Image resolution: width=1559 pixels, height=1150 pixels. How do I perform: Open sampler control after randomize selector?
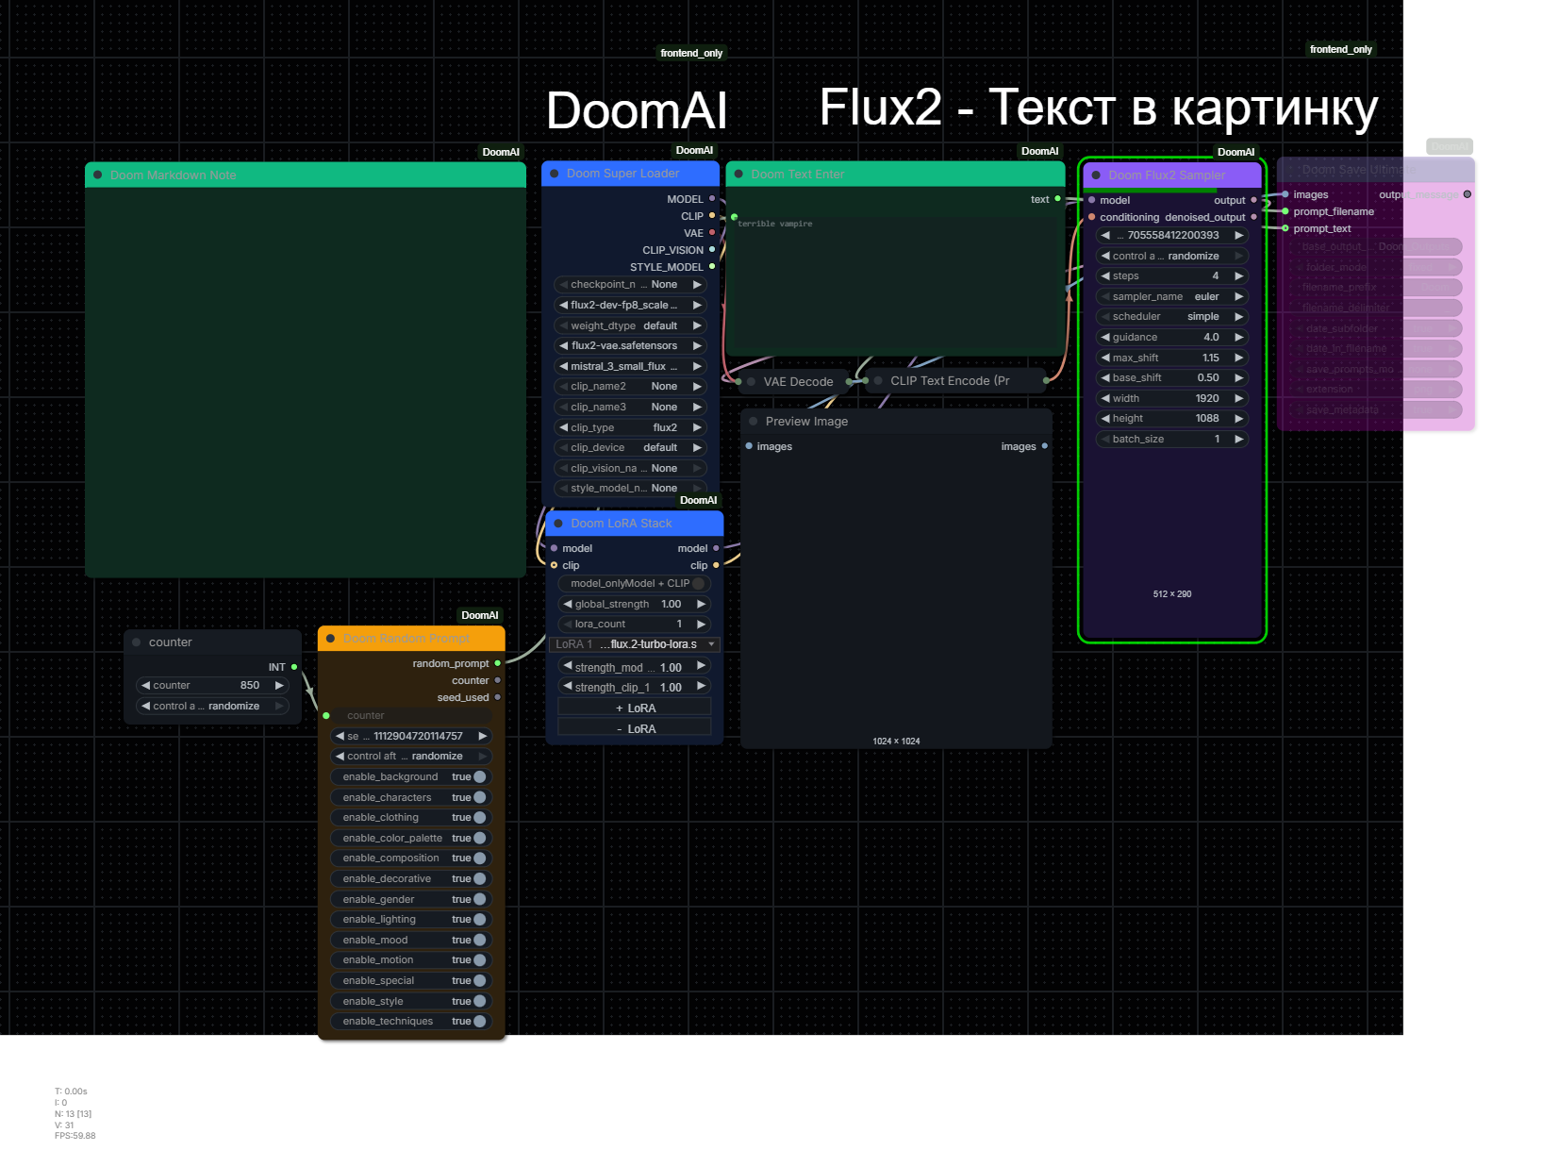point(1172,257)
